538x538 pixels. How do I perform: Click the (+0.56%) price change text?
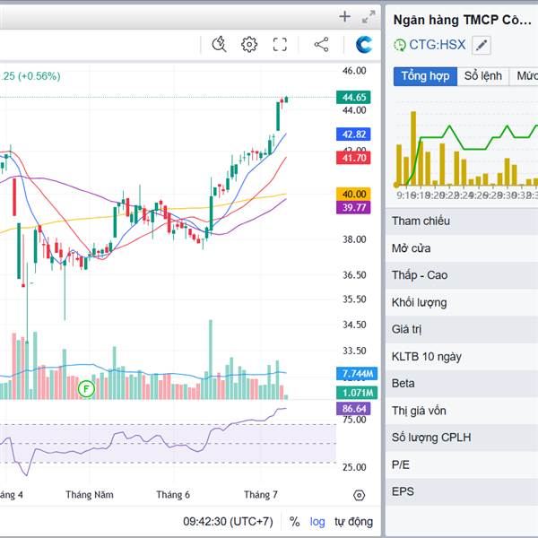pos(39,76)
